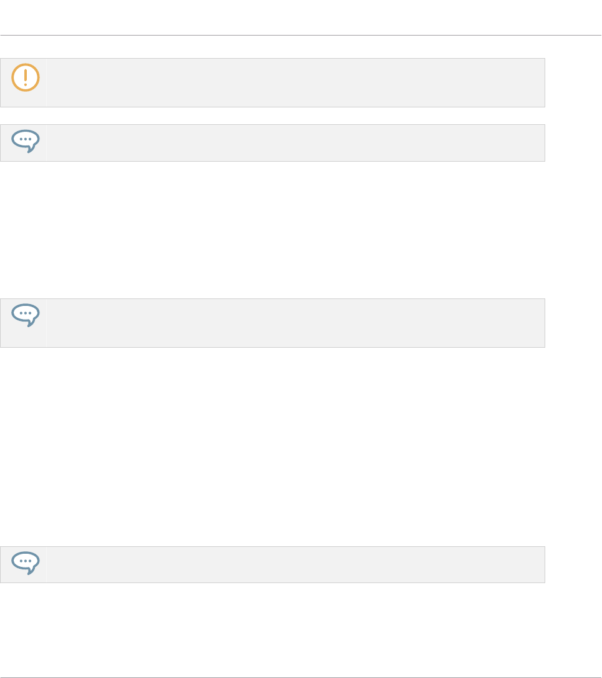Click inside the warning callout box body
The width and height of the screenshot is (602, 678).
click(296, 82)
